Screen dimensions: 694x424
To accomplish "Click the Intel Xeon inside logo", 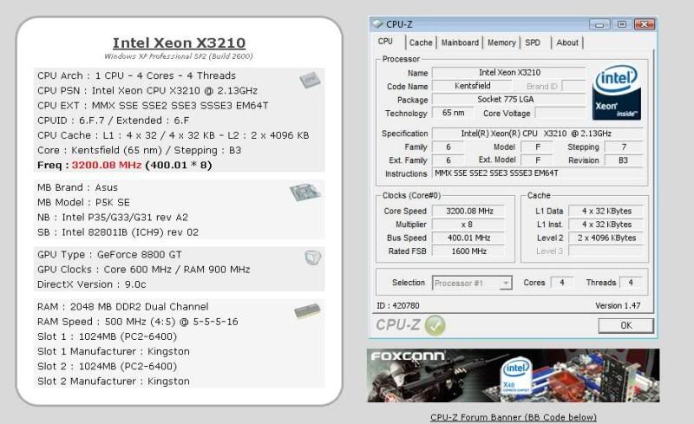I will tap(616, 94).
